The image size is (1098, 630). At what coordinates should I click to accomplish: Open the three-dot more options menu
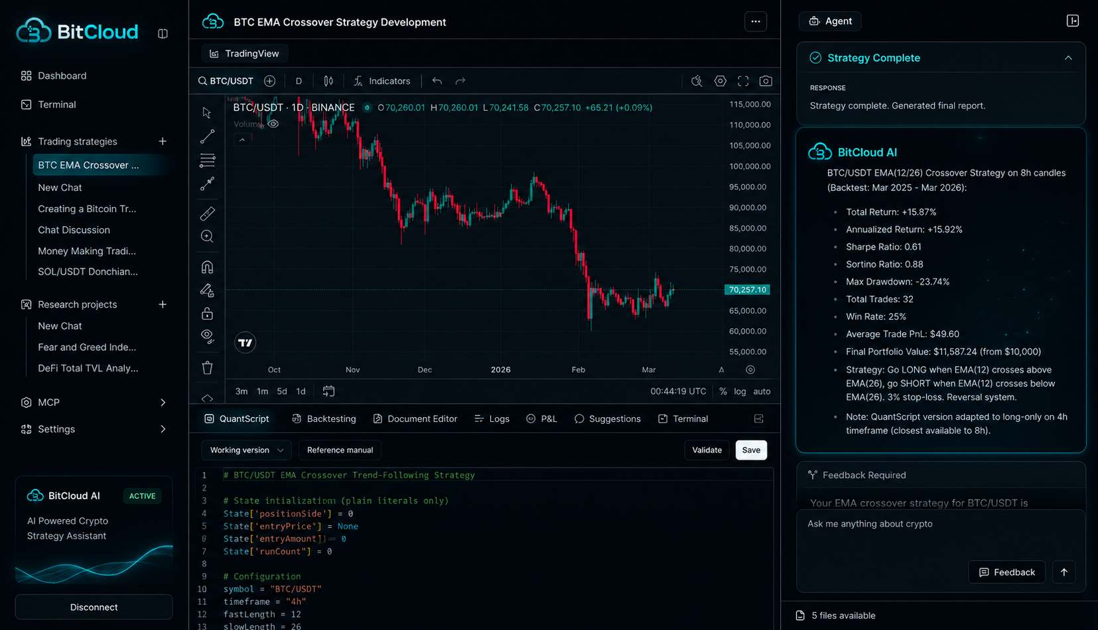coord(756,21)
